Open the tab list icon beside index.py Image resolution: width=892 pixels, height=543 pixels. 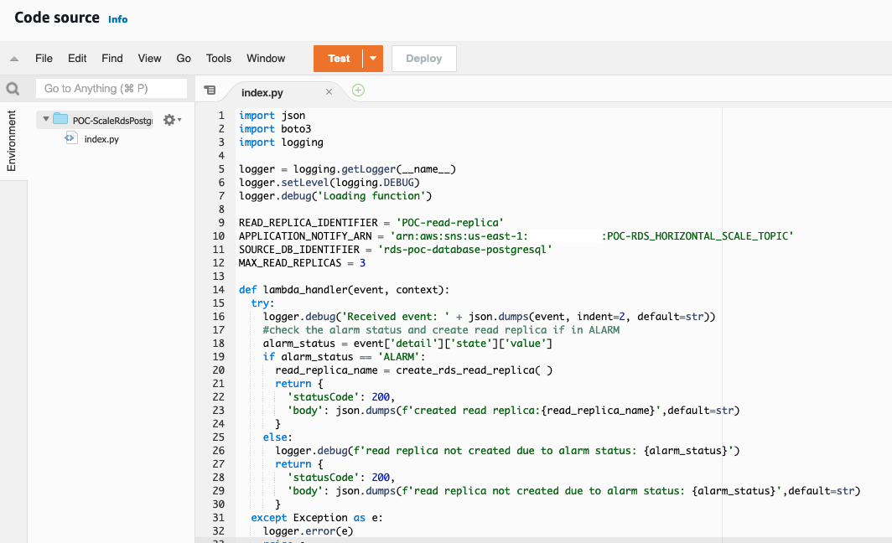(210, 90)
